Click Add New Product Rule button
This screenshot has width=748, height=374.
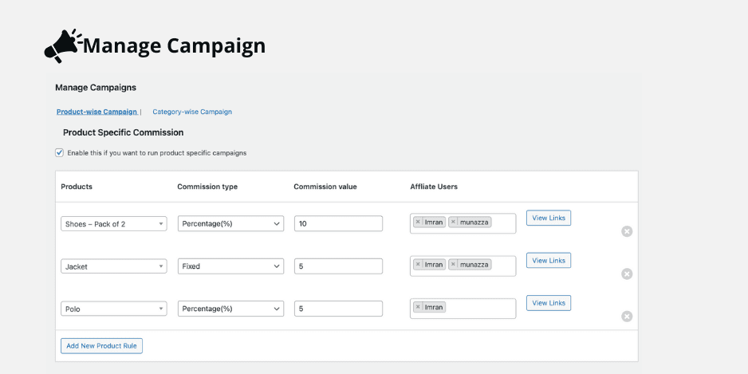(x=101, y=346)
